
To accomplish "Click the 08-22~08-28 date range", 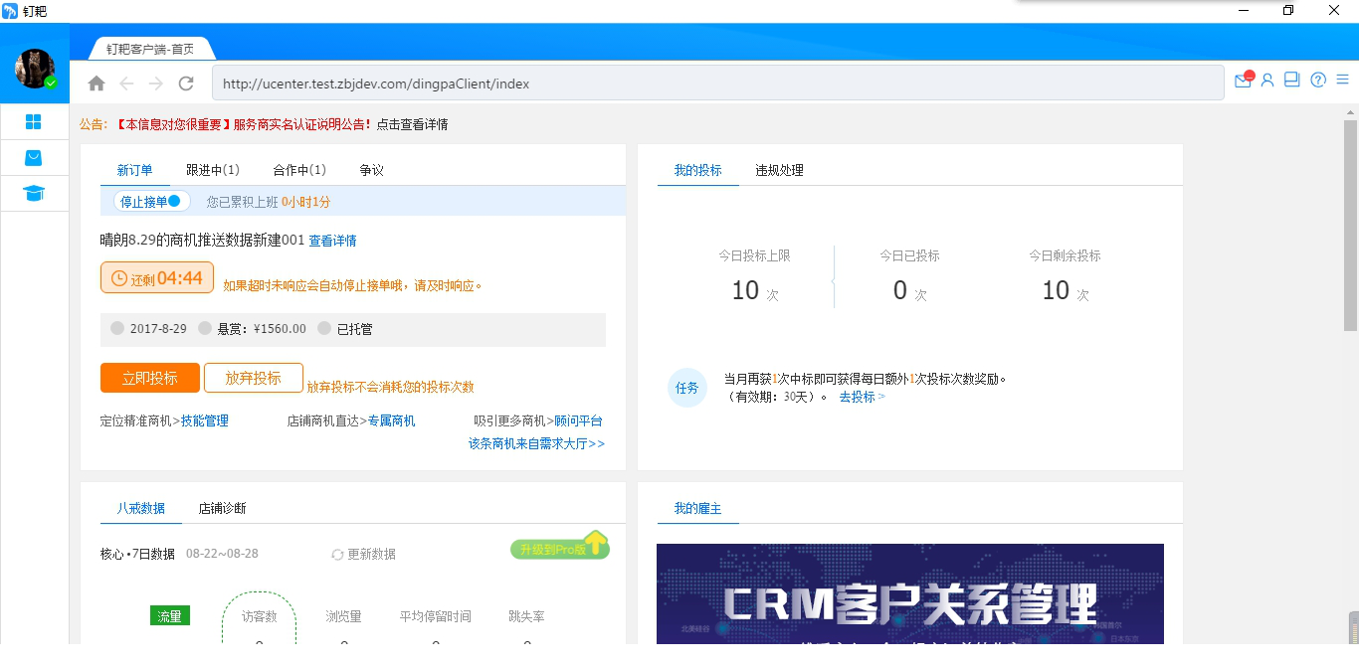I will (222, 554).
